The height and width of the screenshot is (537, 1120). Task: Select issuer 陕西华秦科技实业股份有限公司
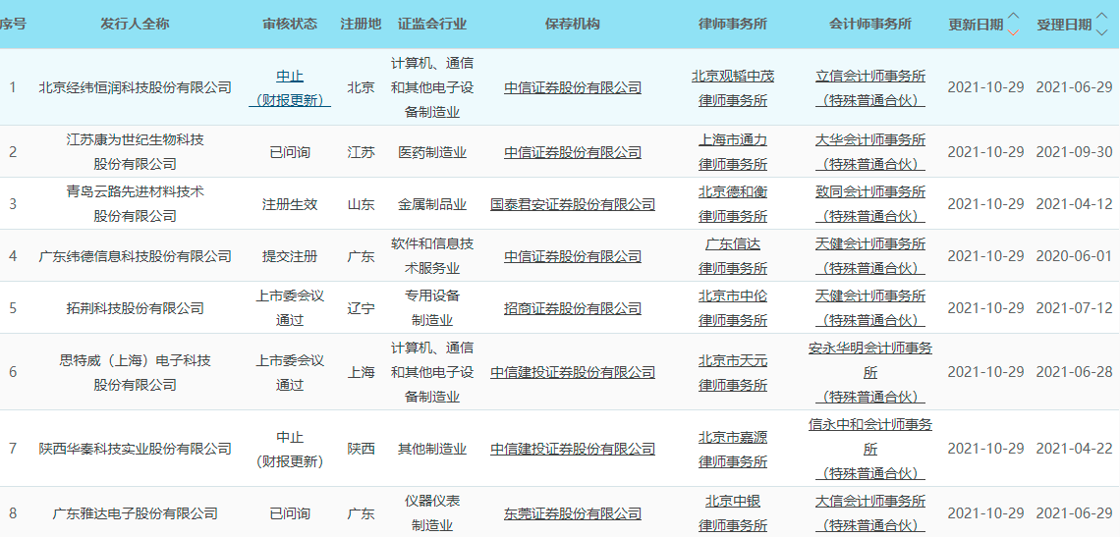[x=135, y=450]
